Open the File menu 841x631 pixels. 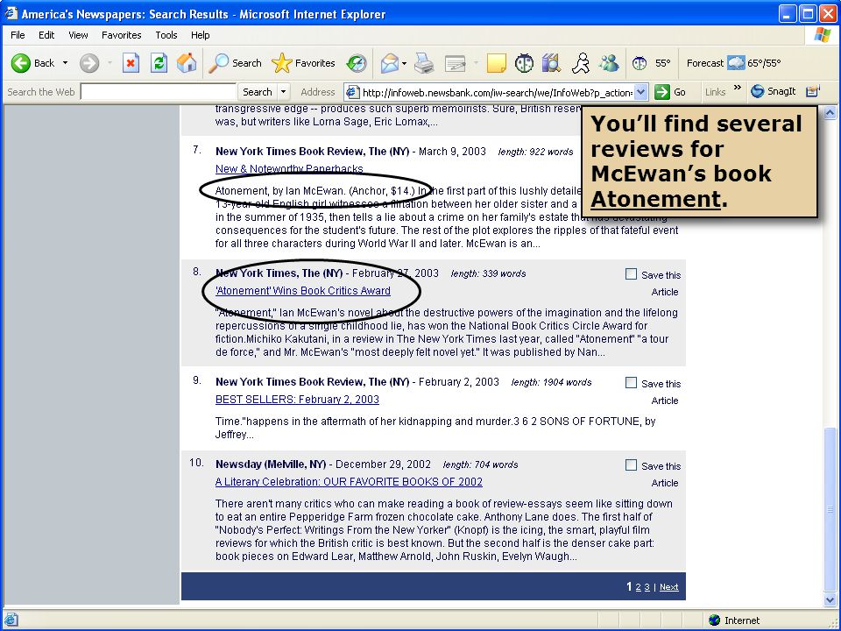[18, 35]
